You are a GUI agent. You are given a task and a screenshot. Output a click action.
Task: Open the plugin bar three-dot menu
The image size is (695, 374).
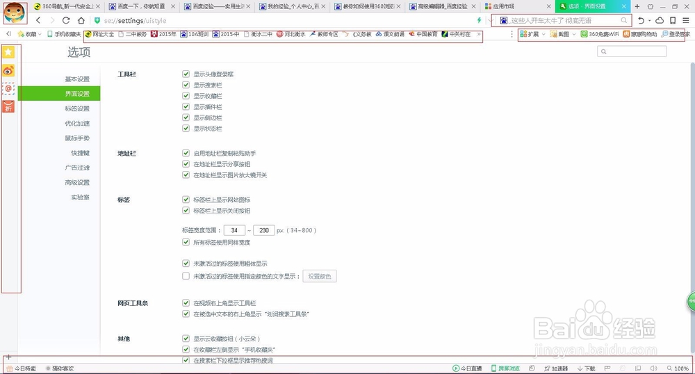pyautogui.click(x=512, y=34)
